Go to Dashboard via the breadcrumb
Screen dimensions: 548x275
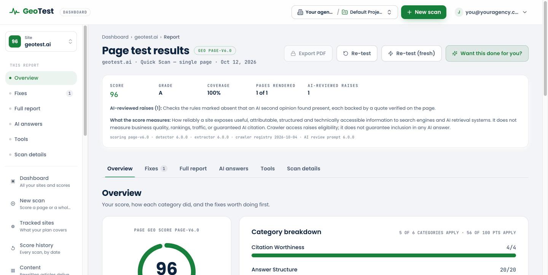pyautogui.click(x=115, y=37)
